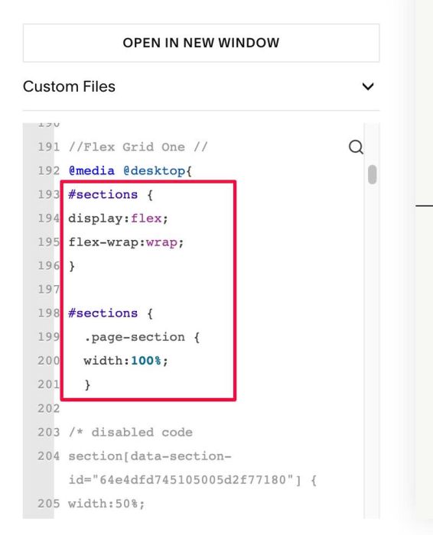
Task: Click the editor's vertical scrollbar thumb
Action: click(373, 175)
